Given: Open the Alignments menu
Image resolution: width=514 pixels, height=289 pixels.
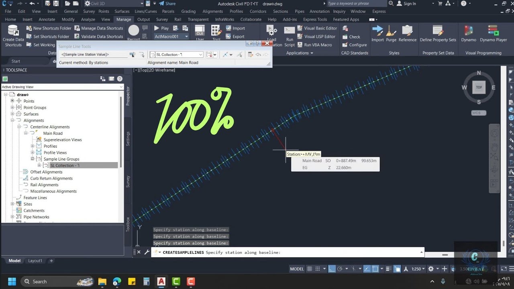Looking at the screenshot, I should point(213,11).
